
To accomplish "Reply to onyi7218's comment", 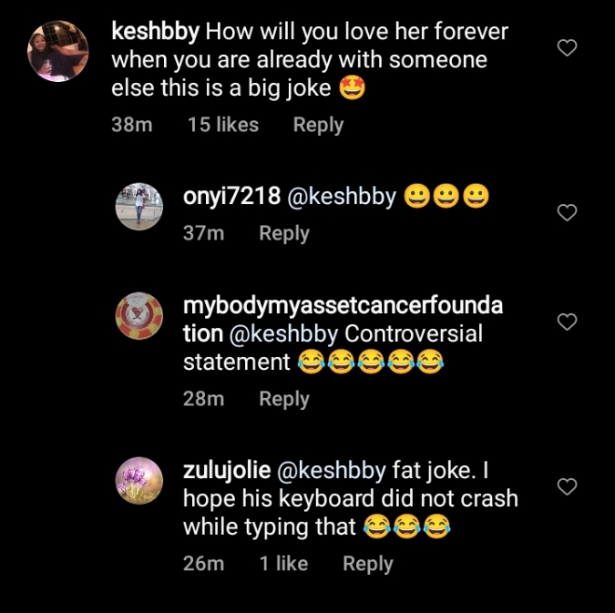I will 284,233.
